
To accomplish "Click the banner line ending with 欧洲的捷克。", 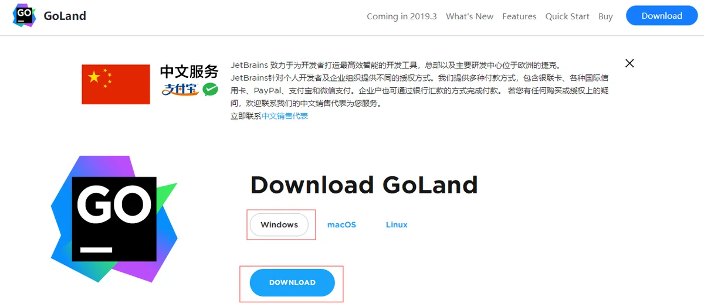I will click(x=395, y=65).
